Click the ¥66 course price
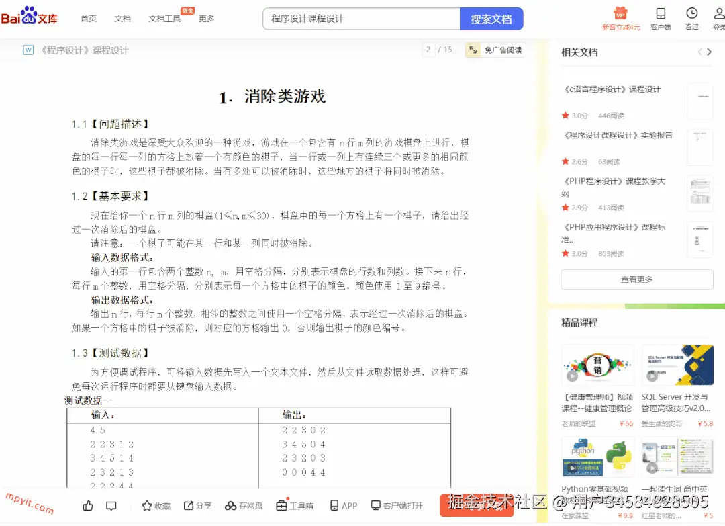This screenshot has width=725, height=526. 626,423
